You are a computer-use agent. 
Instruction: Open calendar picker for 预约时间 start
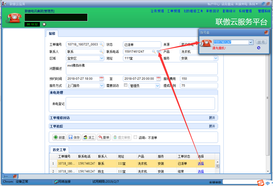[101, 79]
